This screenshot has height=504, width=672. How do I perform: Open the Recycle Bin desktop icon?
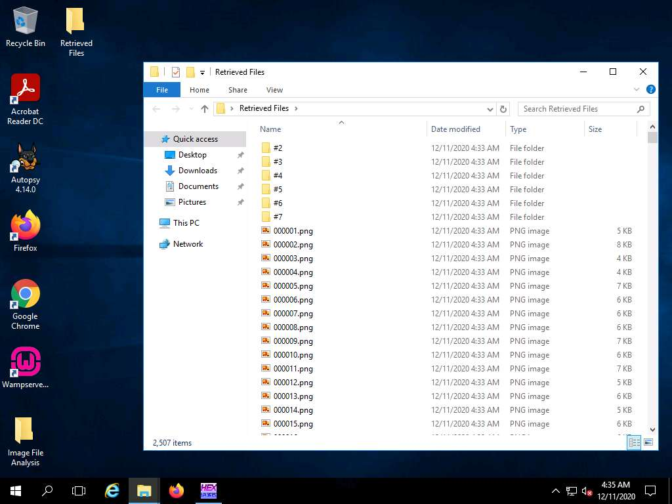(x=26, y=26)
